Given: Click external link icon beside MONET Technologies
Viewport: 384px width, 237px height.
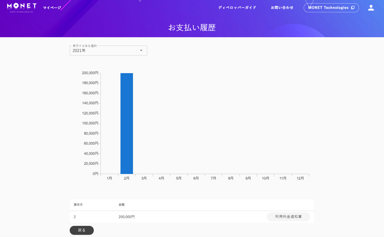Looking at the screenshot, I should [353, 8].
